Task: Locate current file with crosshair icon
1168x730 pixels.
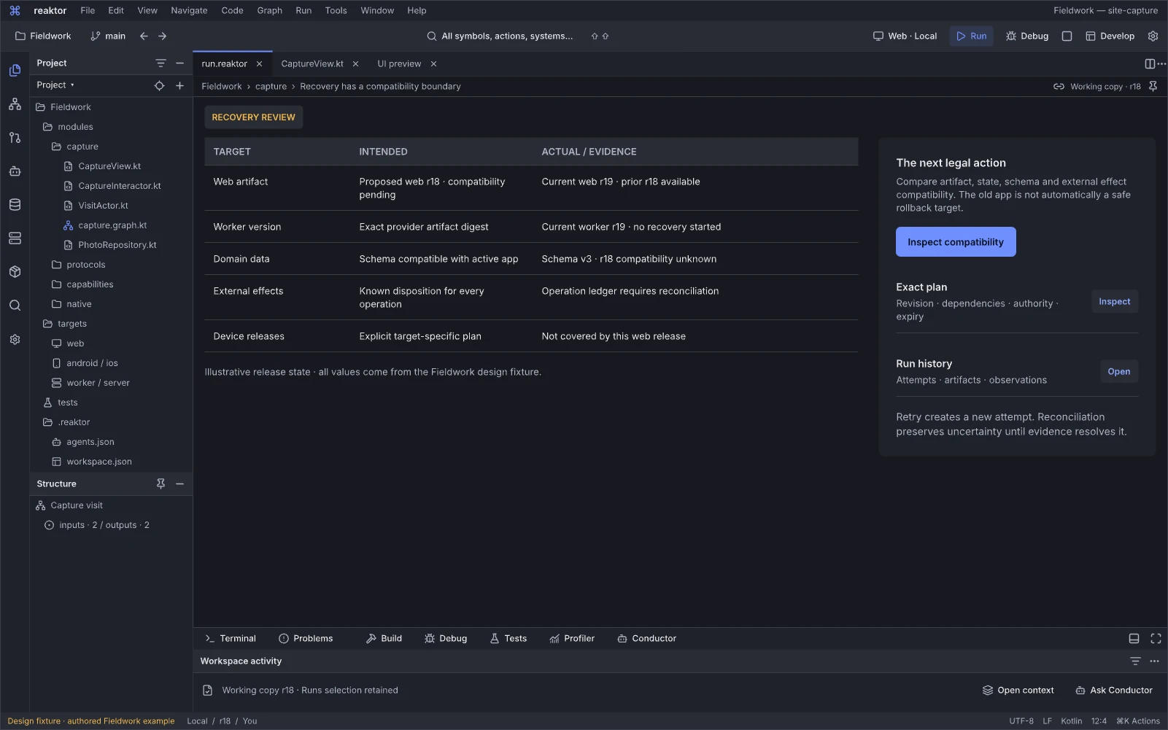Action: (159, 85)
